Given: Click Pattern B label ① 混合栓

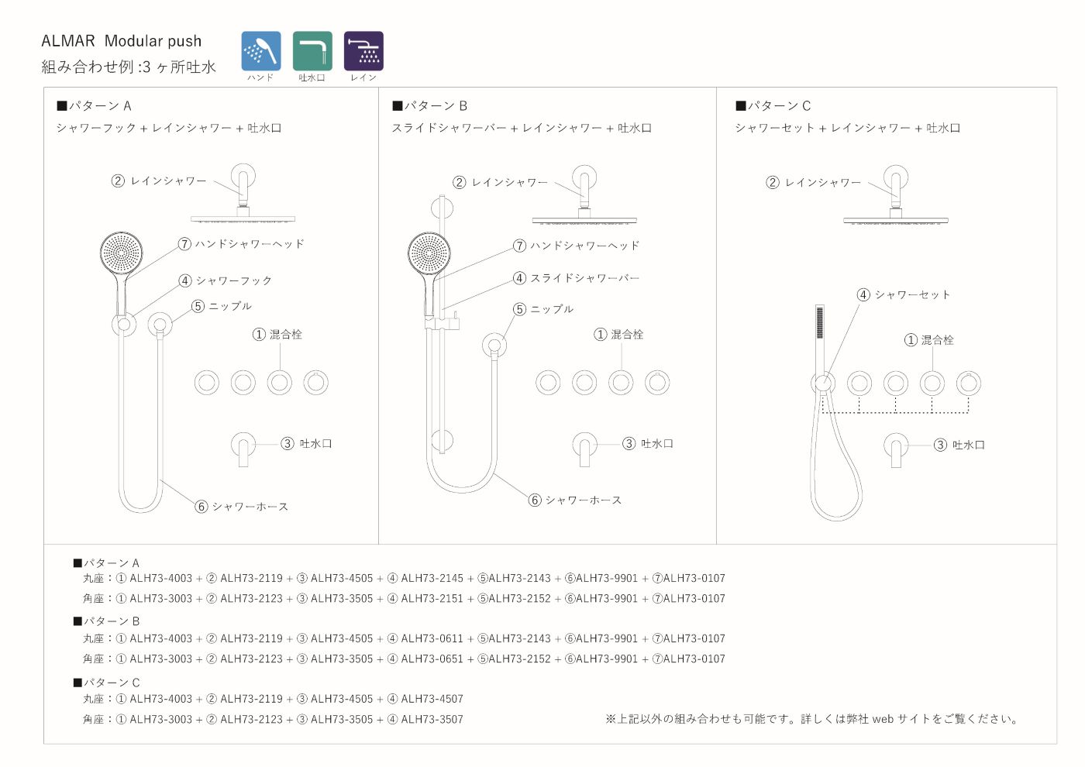Looking at the screenshot, I should click(x=619, y=335).
